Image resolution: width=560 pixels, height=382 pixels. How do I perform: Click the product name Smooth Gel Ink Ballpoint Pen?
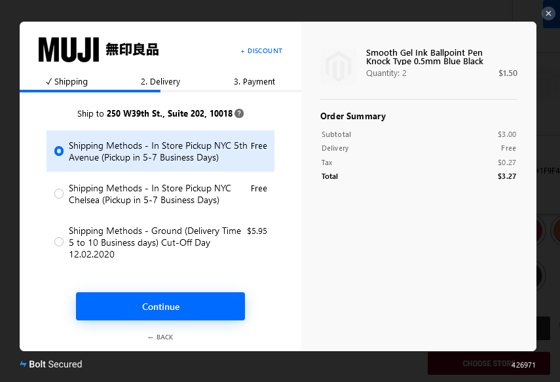coord(424,57)
